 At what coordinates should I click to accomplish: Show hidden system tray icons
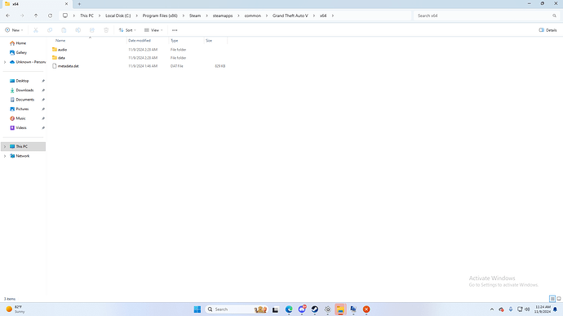[x=492, y=309]
